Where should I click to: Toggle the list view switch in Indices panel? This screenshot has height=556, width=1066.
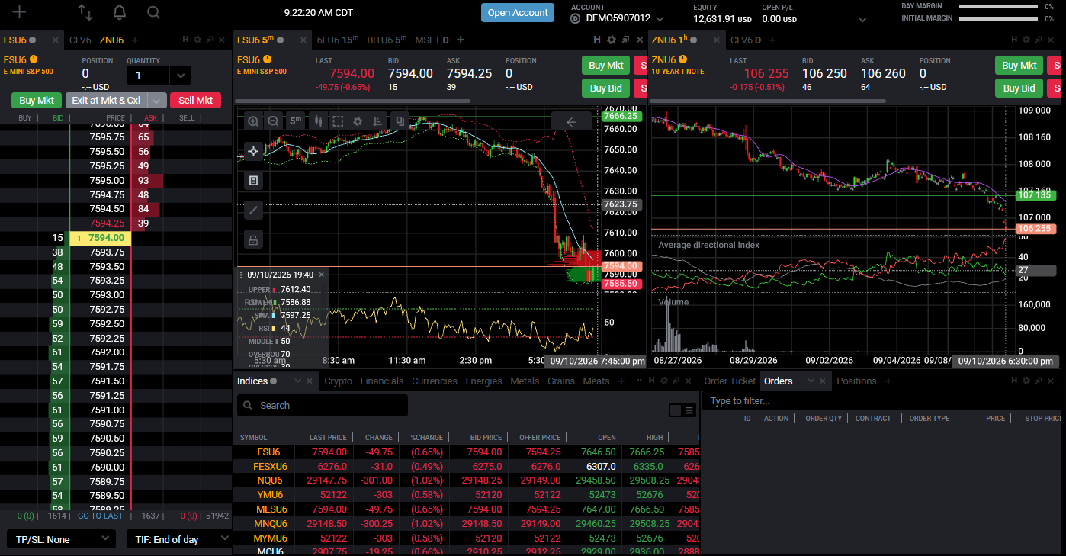(x=682, y=410)
